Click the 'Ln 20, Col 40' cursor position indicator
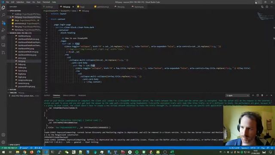The height and width of the screenshot is (155, 275). pos(234,148)
